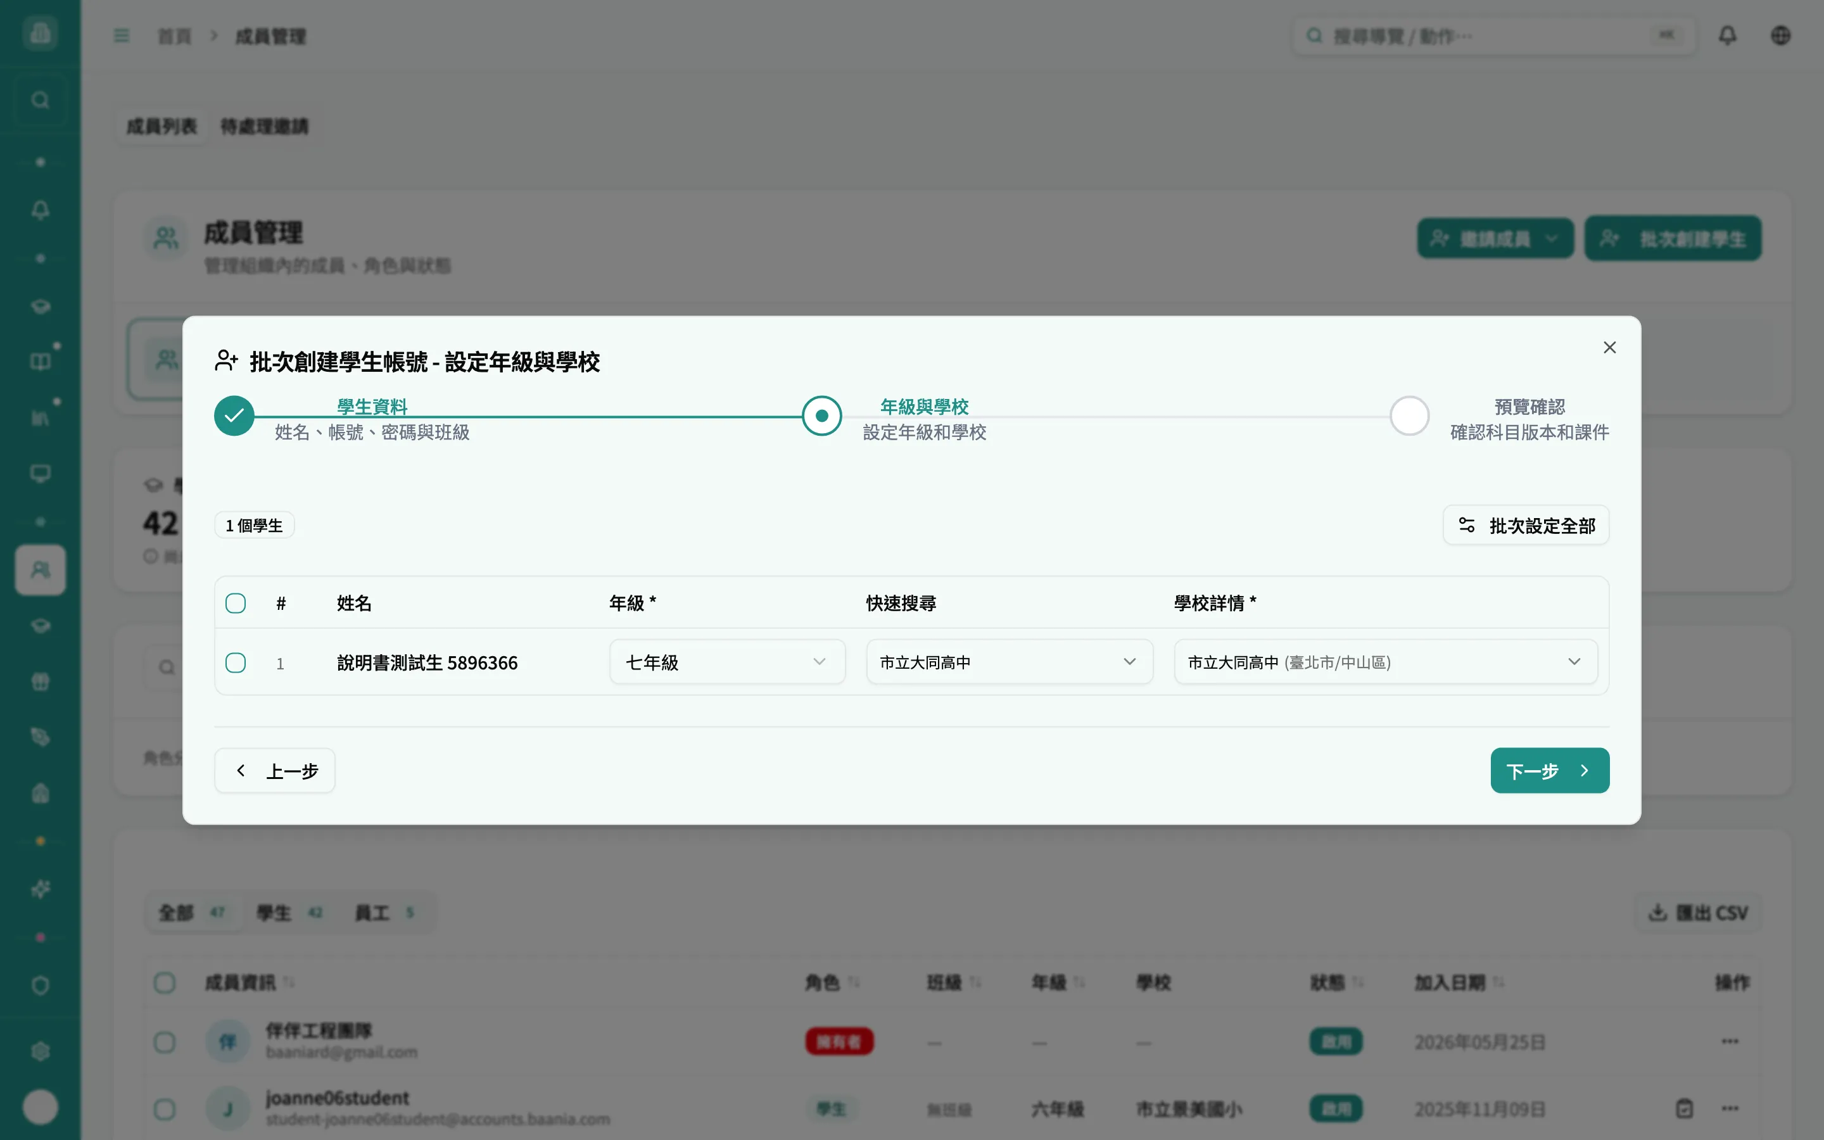Toggle the select-all checkbox in table header
The image size is (1824, 1140).
click(235, 603)
